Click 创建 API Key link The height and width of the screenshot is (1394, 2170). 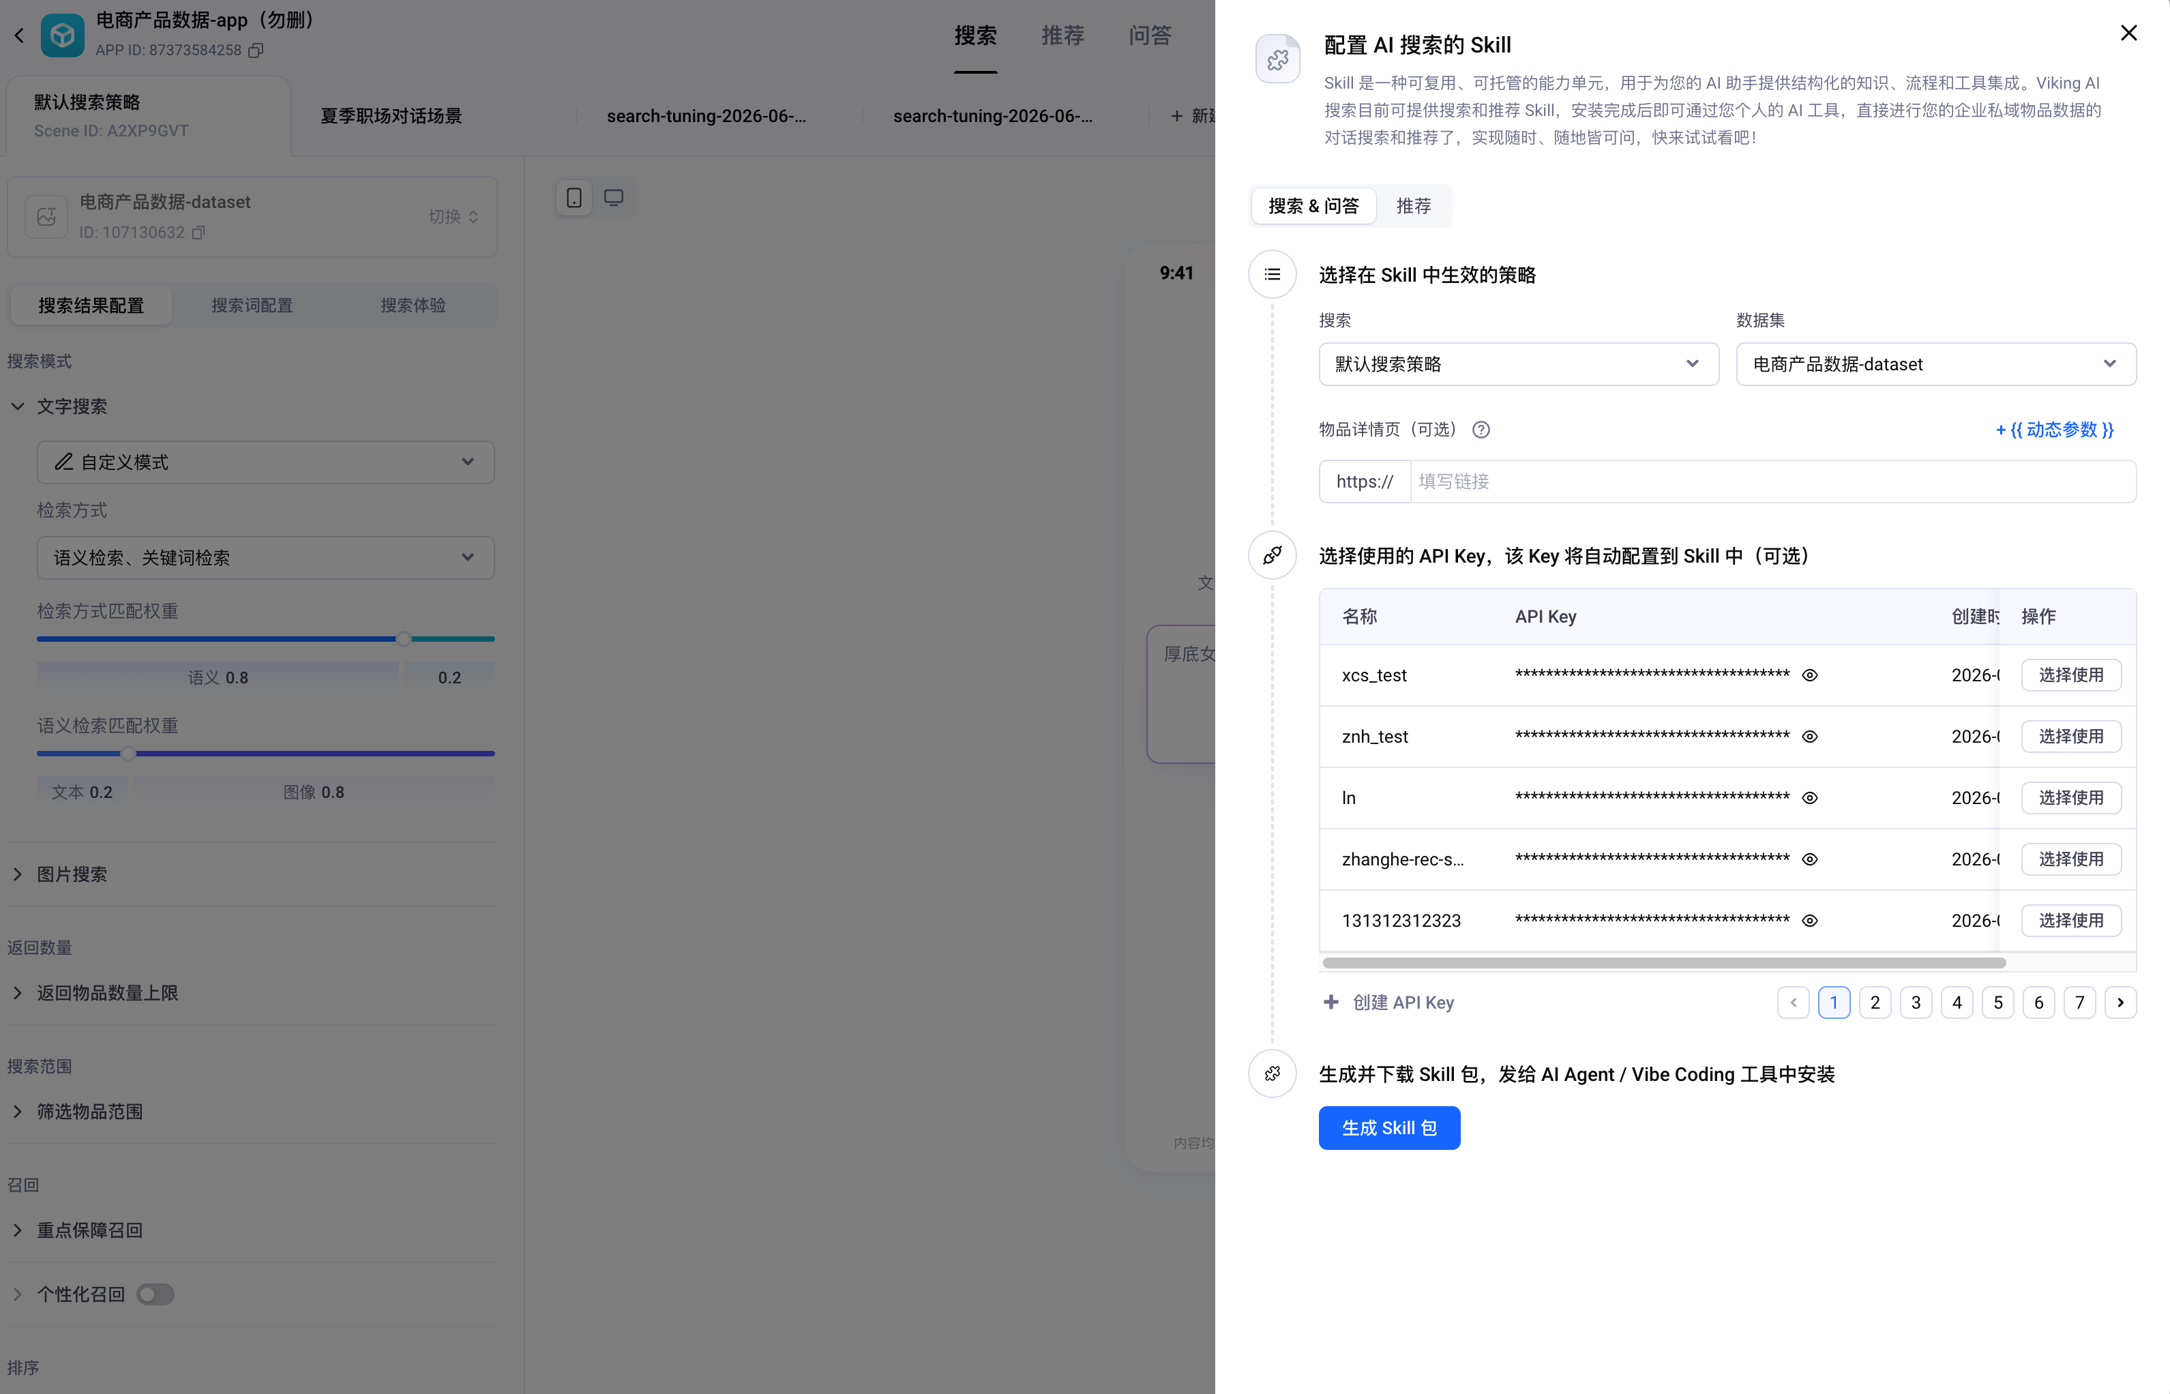1403,1002
